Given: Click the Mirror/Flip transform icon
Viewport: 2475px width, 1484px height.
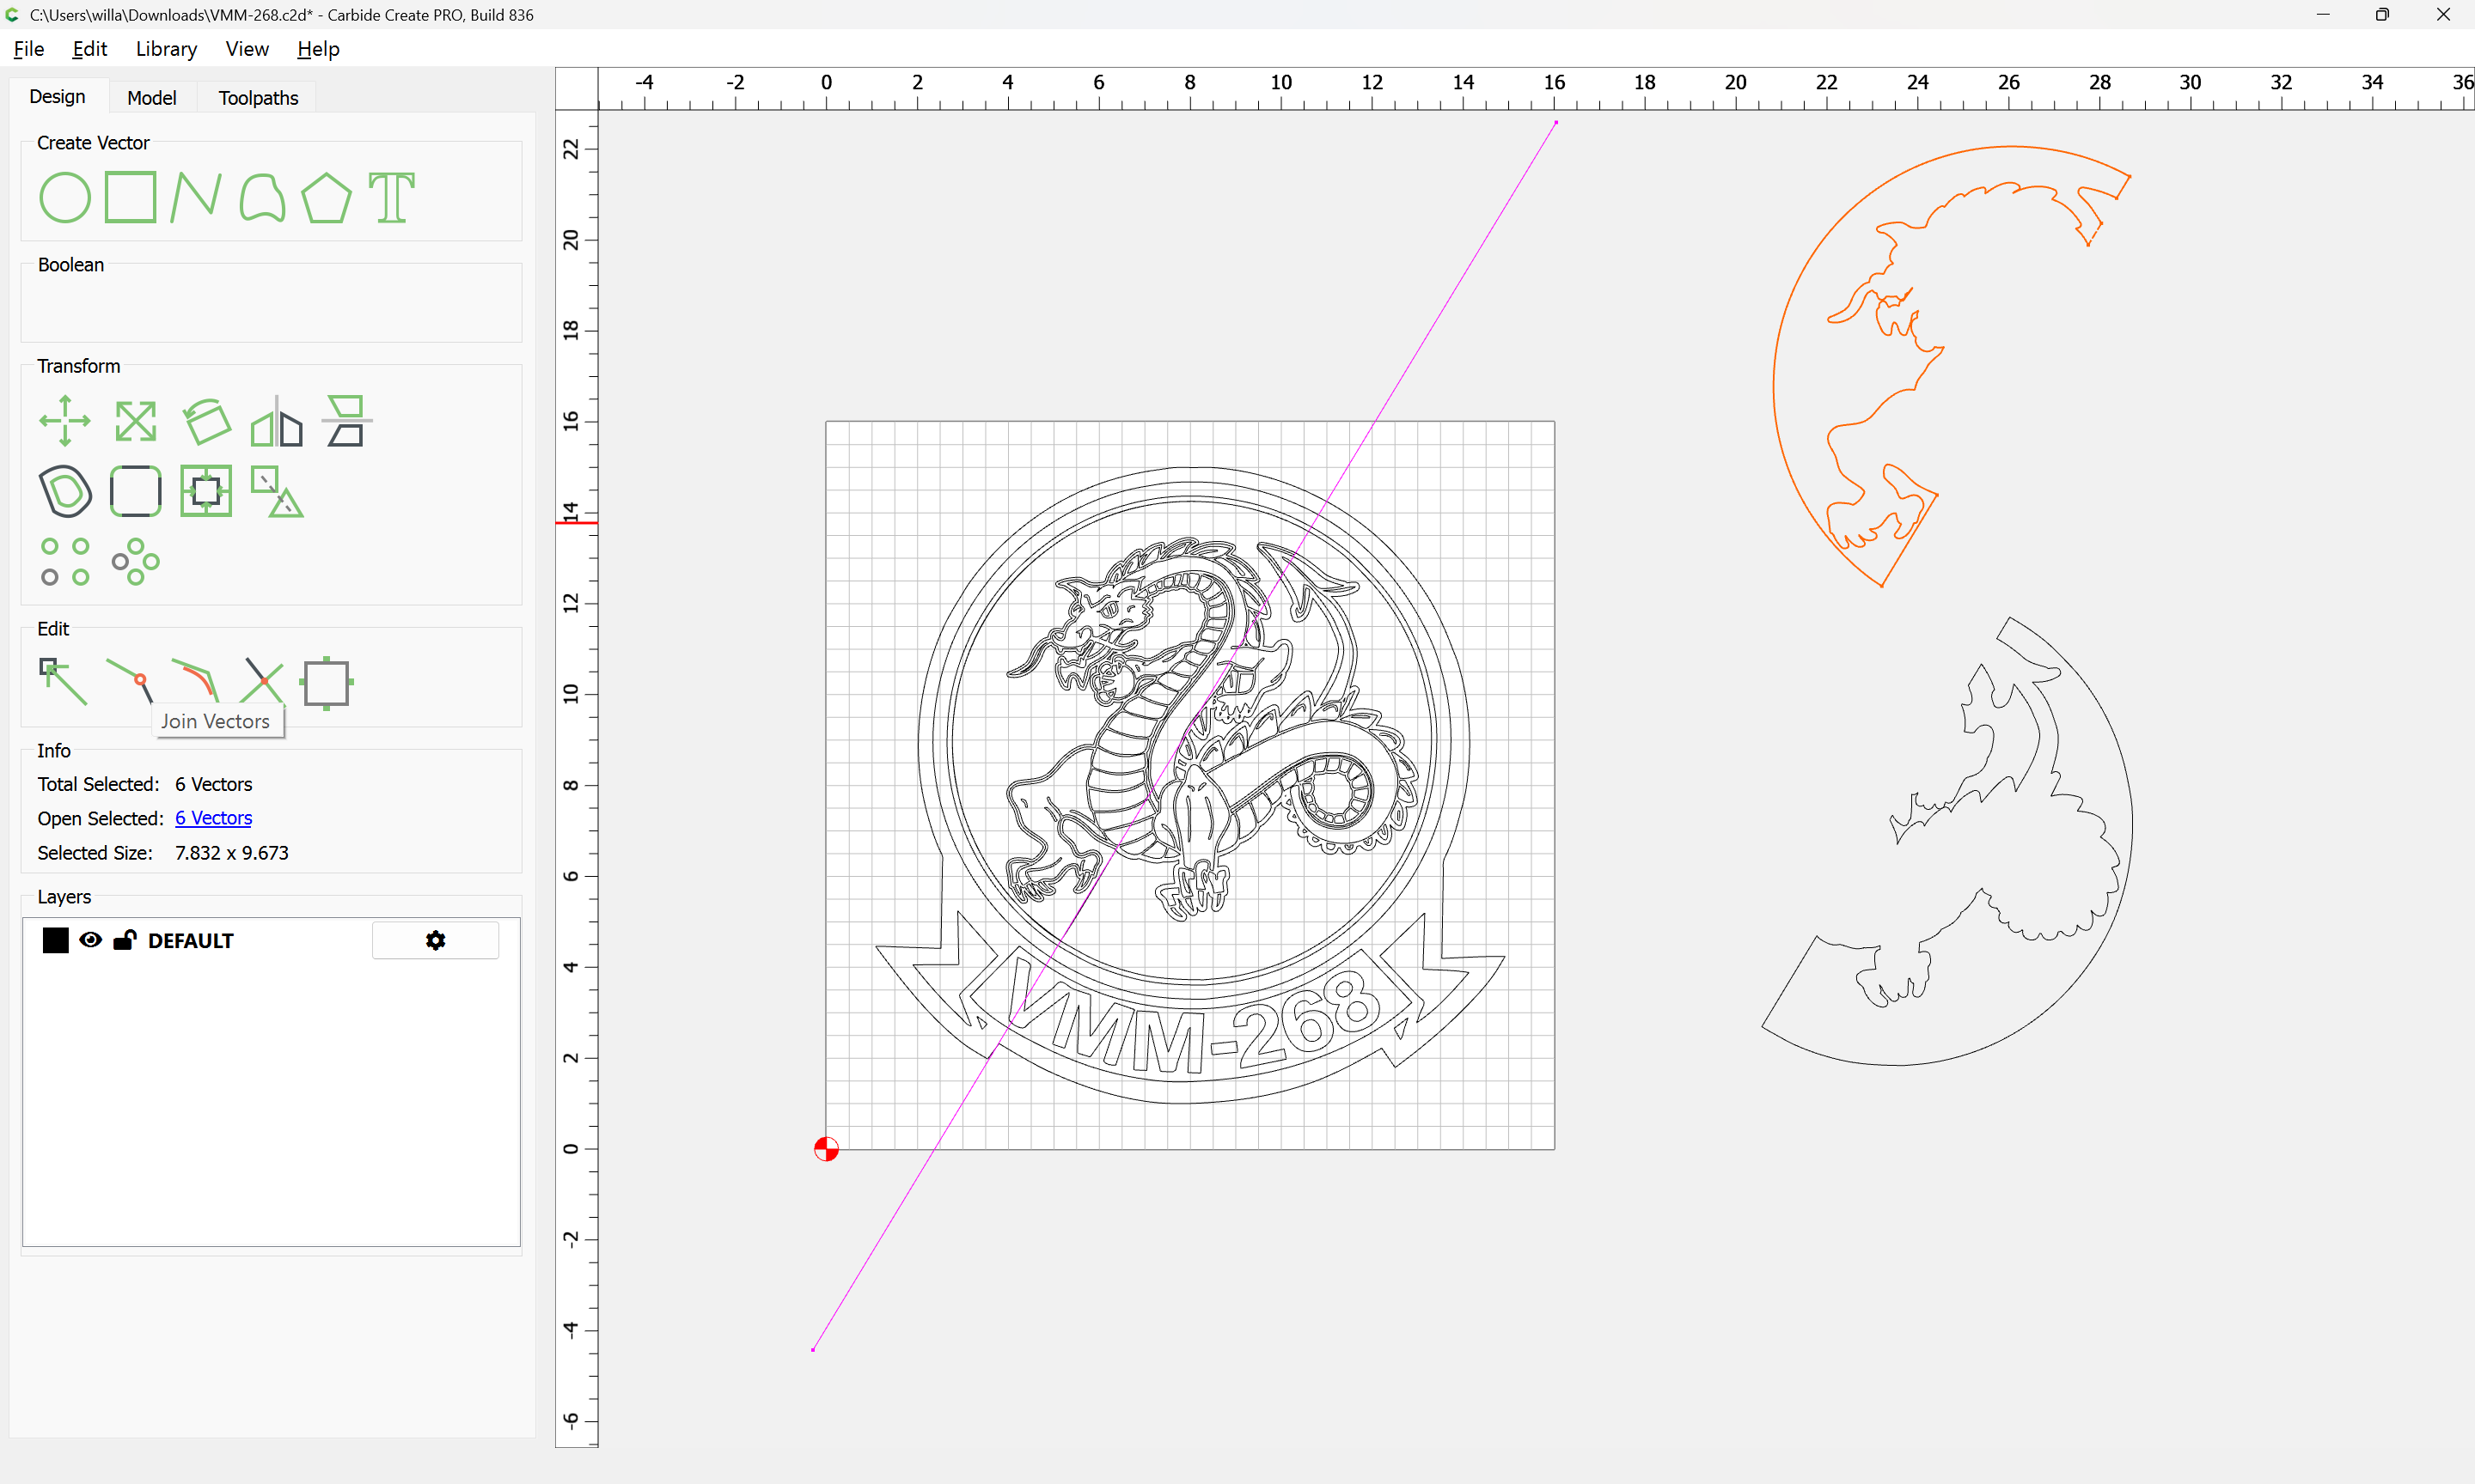Looking at the screenshot, I should pos(276,422).
